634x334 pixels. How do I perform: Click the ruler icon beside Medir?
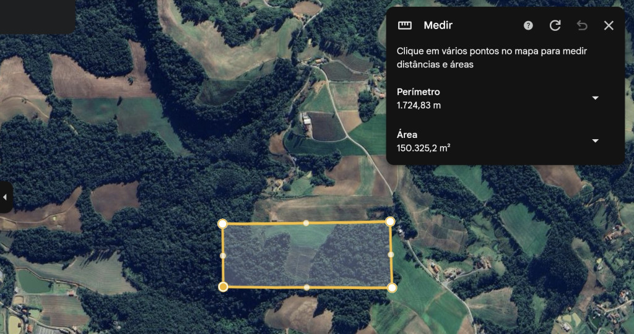click(405, 25)
